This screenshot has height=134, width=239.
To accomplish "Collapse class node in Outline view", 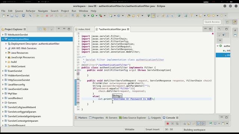I will point(218,46).
